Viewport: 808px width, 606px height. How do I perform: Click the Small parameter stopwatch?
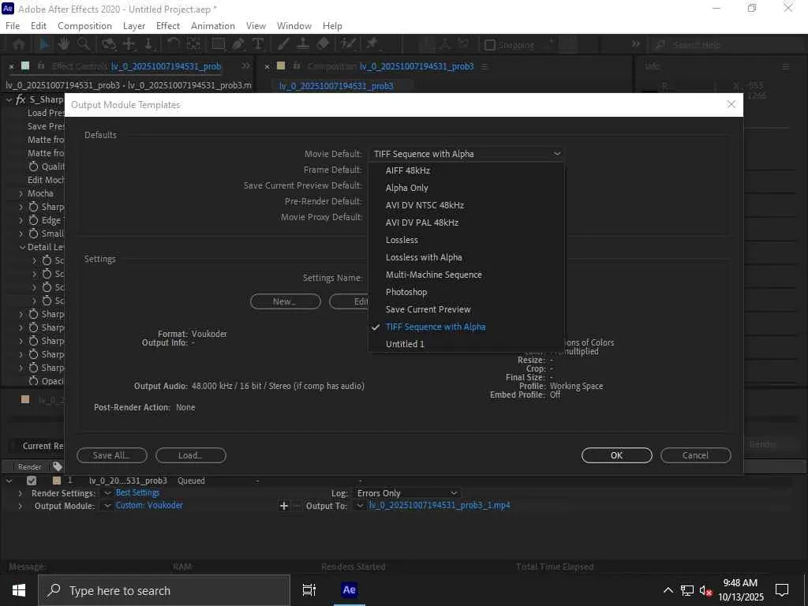[33, 234]
